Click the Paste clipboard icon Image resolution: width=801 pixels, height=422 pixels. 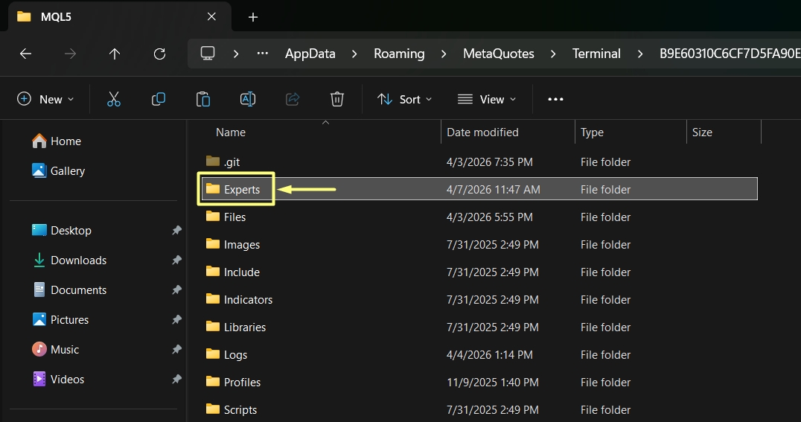[x=203, y=99]
